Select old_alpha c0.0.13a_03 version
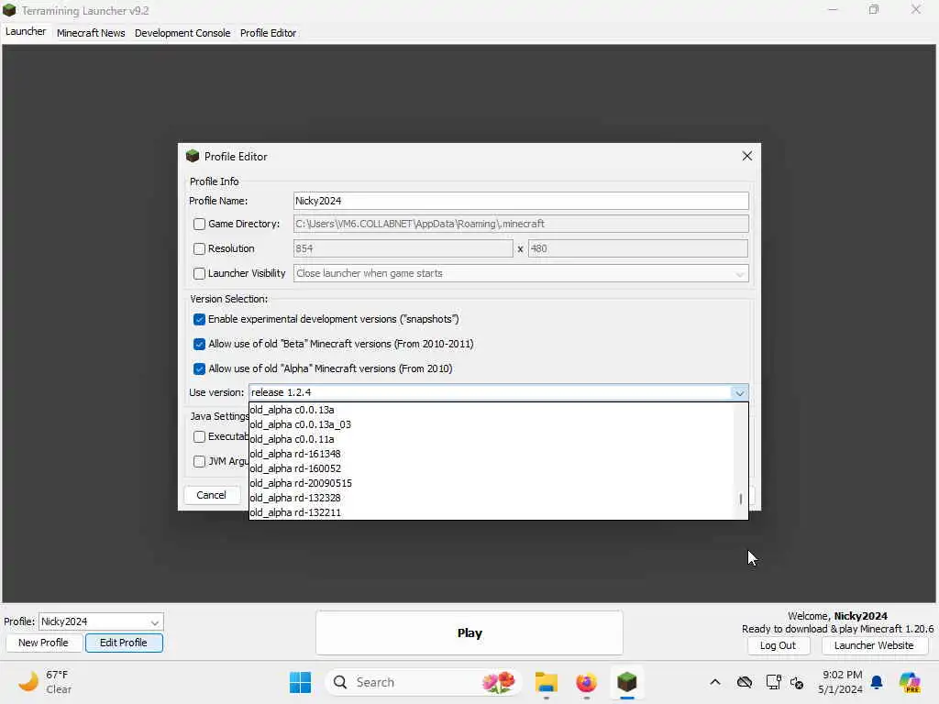Screen dimensions: 939x704 (x=492, y=424)
